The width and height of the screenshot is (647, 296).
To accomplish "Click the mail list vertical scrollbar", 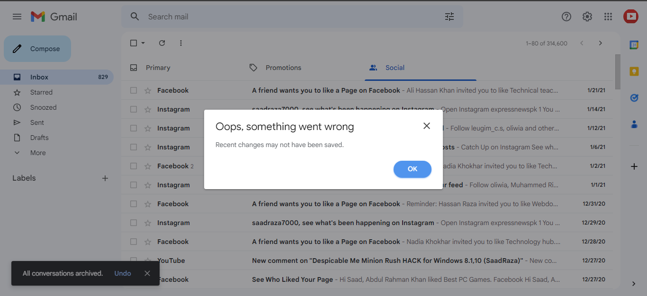I will [618, 72].
